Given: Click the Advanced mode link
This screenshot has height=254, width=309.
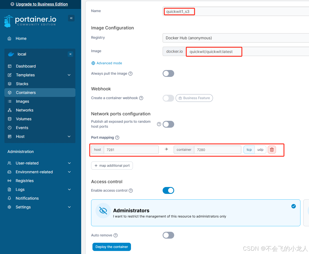Looking at the screenshot, I should click(x=106, y=63).
